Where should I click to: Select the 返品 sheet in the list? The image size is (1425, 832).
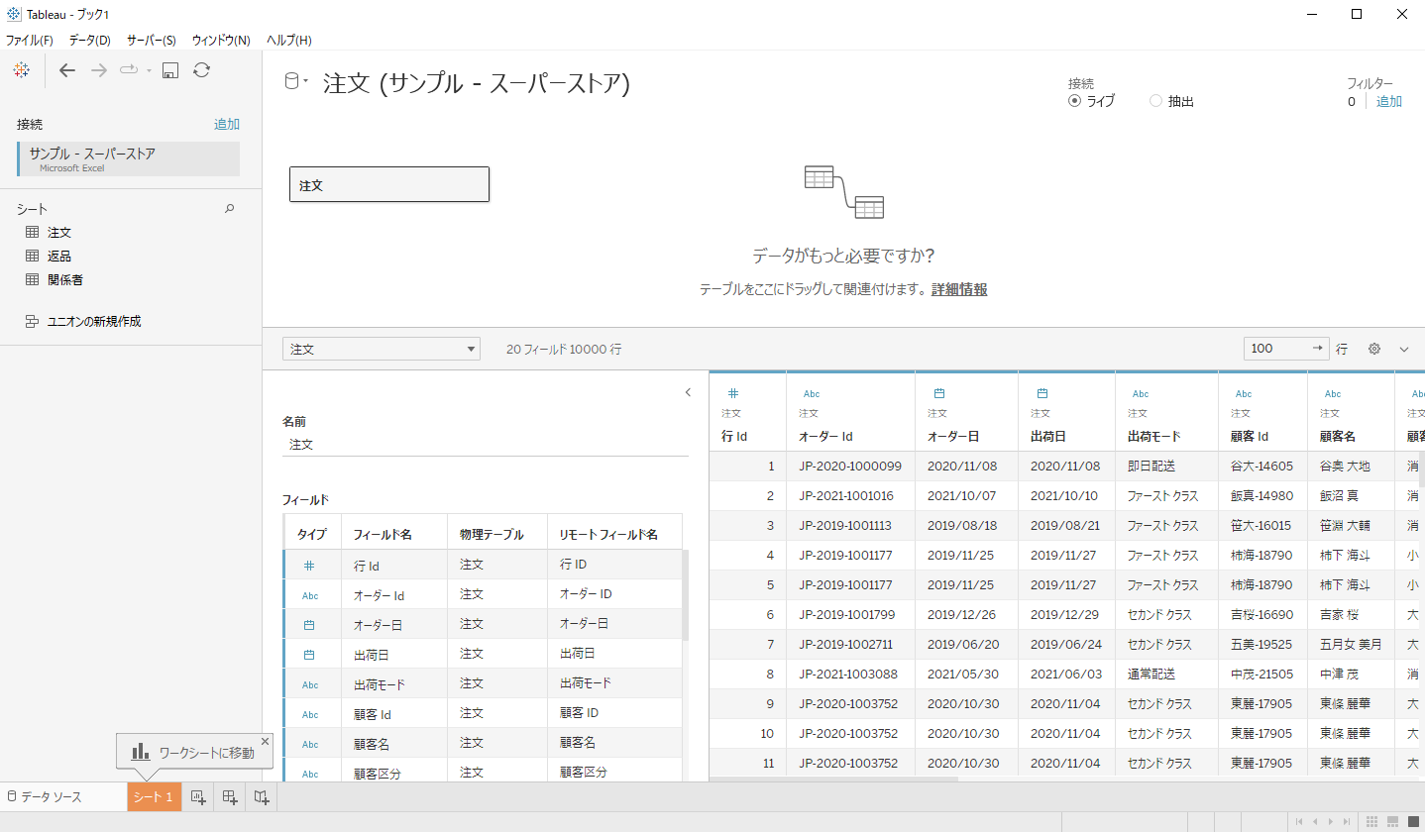point(59,256)
